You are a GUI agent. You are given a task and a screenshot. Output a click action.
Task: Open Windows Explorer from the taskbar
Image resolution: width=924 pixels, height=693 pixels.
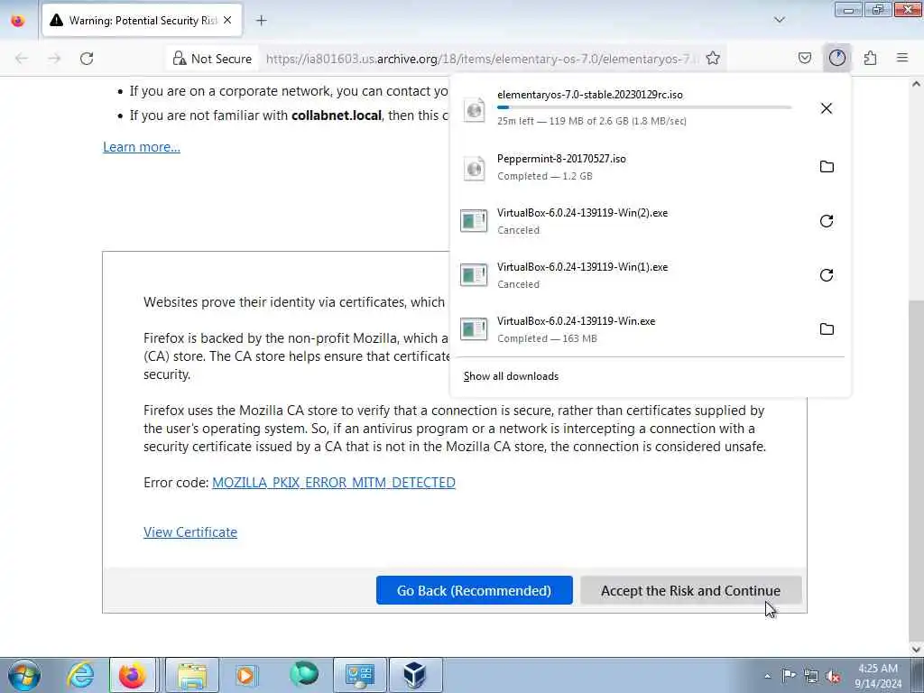pos(191,675)
